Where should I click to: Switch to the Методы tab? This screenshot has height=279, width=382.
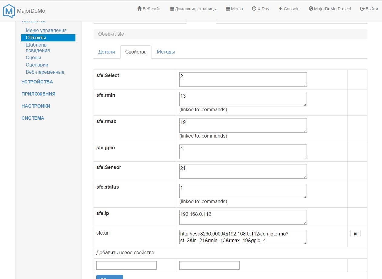pyautogui.click(x=166, y=52)
